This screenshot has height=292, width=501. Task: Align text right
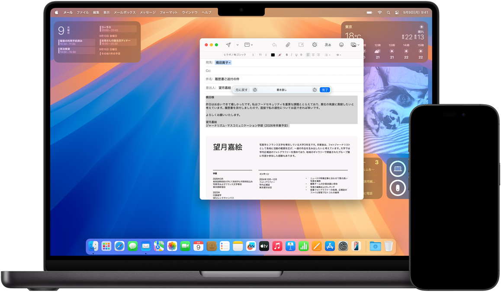pyautogui.click(x=318, y=55)
